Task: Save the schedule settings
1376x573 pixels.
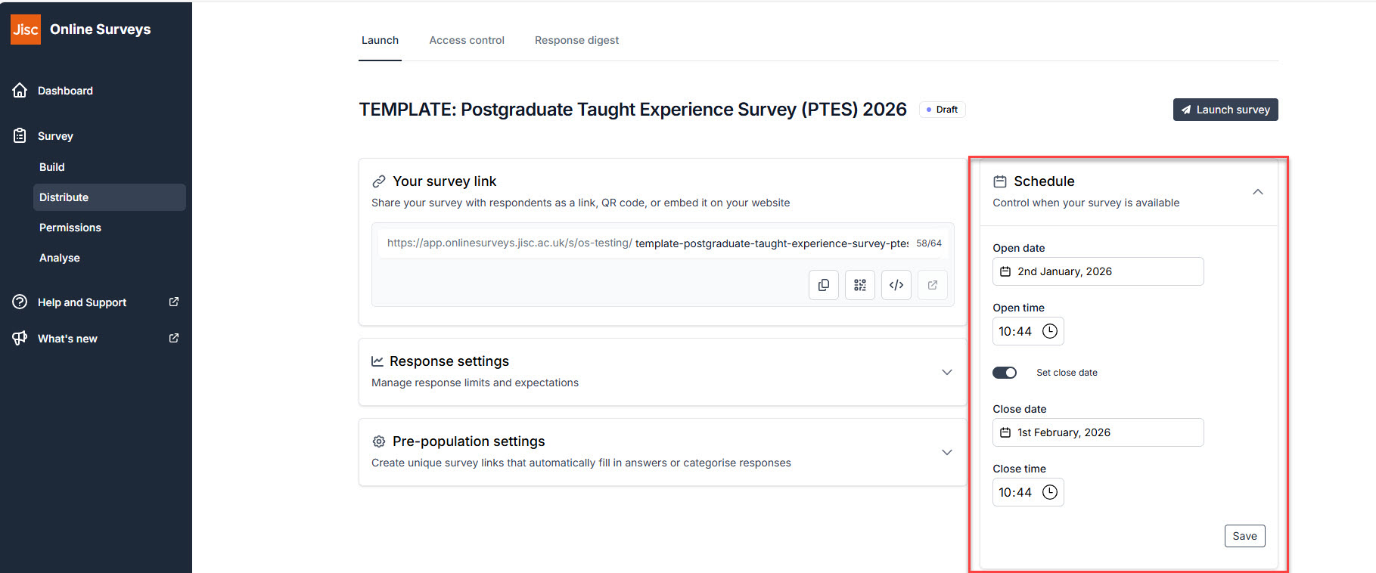Action: click(x=1244, y=536)
